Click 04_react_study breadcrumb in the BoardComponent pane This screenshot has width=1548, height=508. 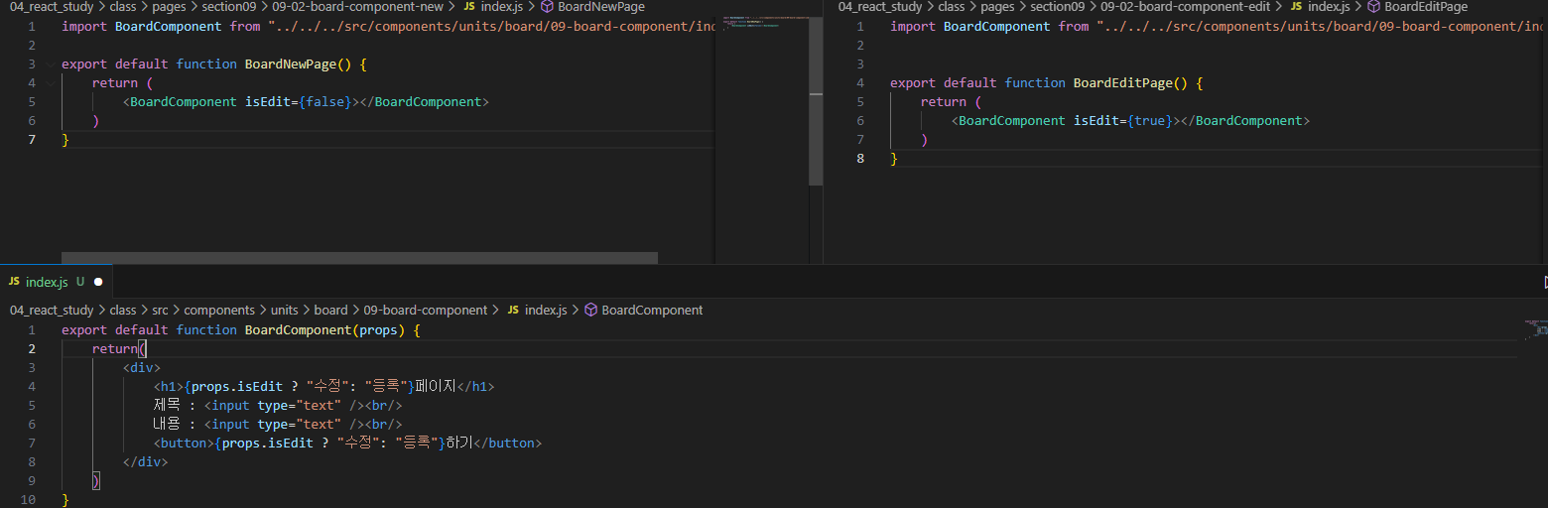click(x=52, y=311)
